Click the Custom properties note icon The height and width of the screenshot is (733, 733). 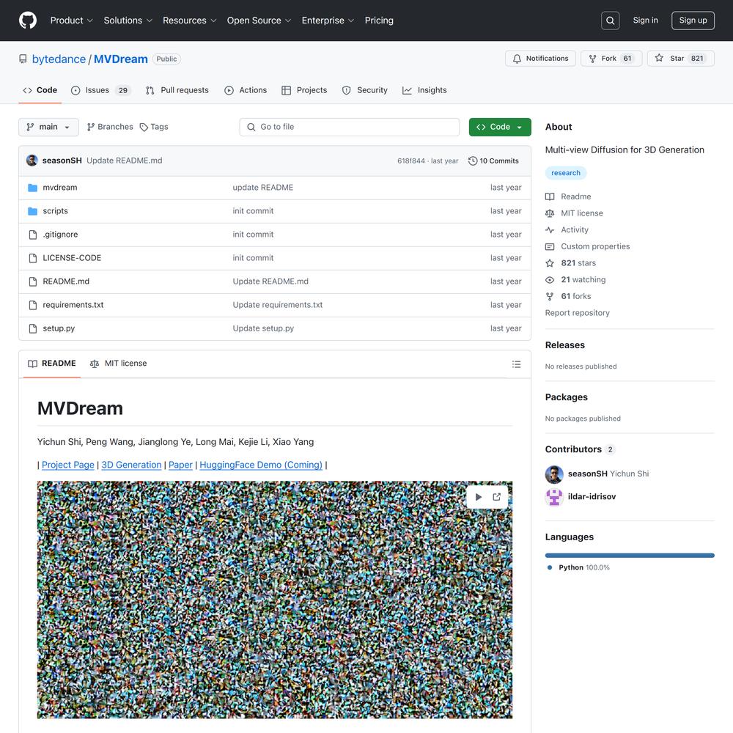coord(550,246)
